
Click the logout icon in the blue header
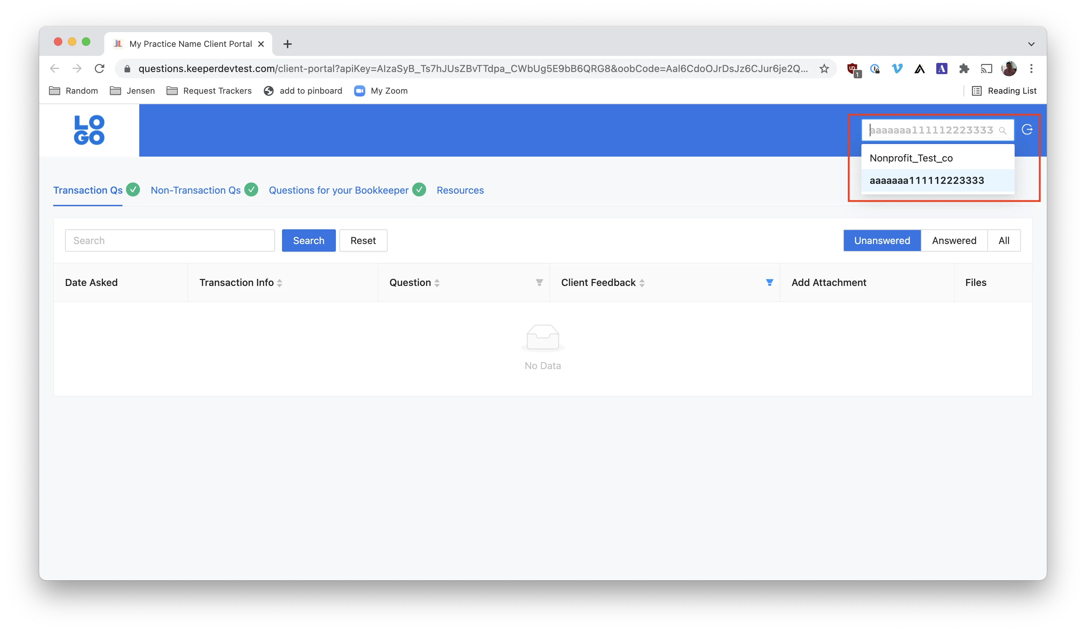(1027, 130)
